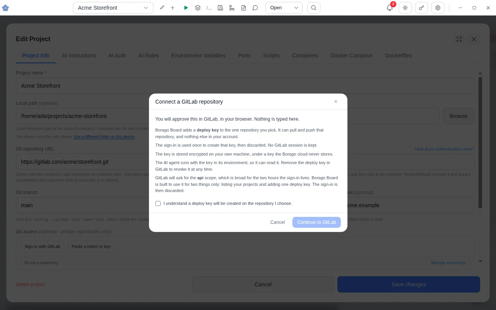Click the Project name input field

click(245, 86)
